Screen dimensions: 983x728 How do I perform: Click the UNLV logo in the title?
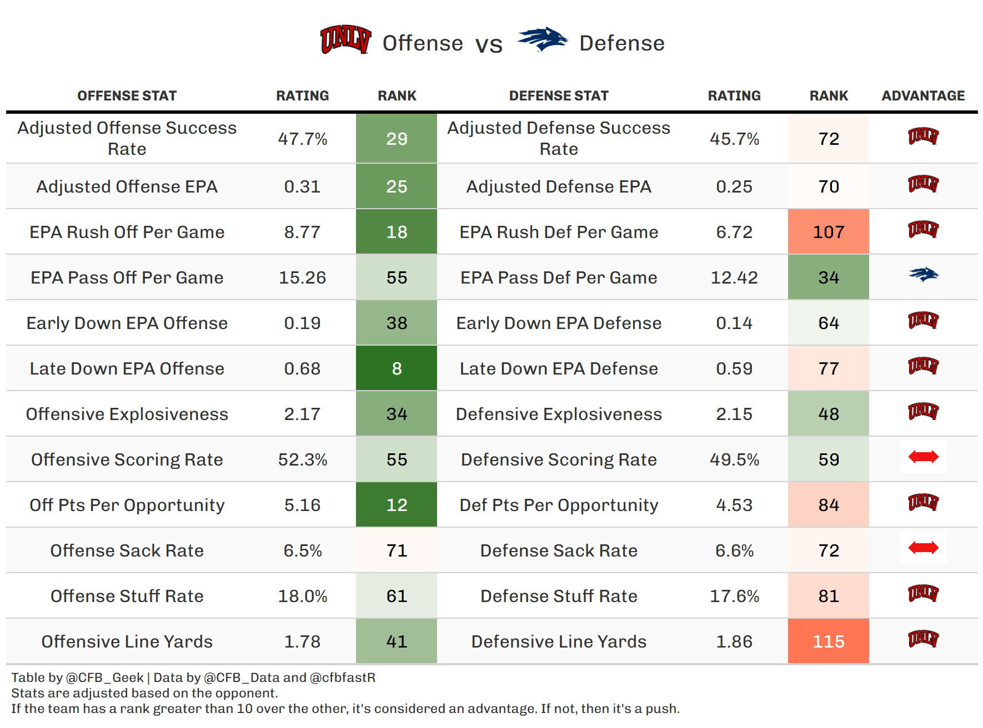345,40
